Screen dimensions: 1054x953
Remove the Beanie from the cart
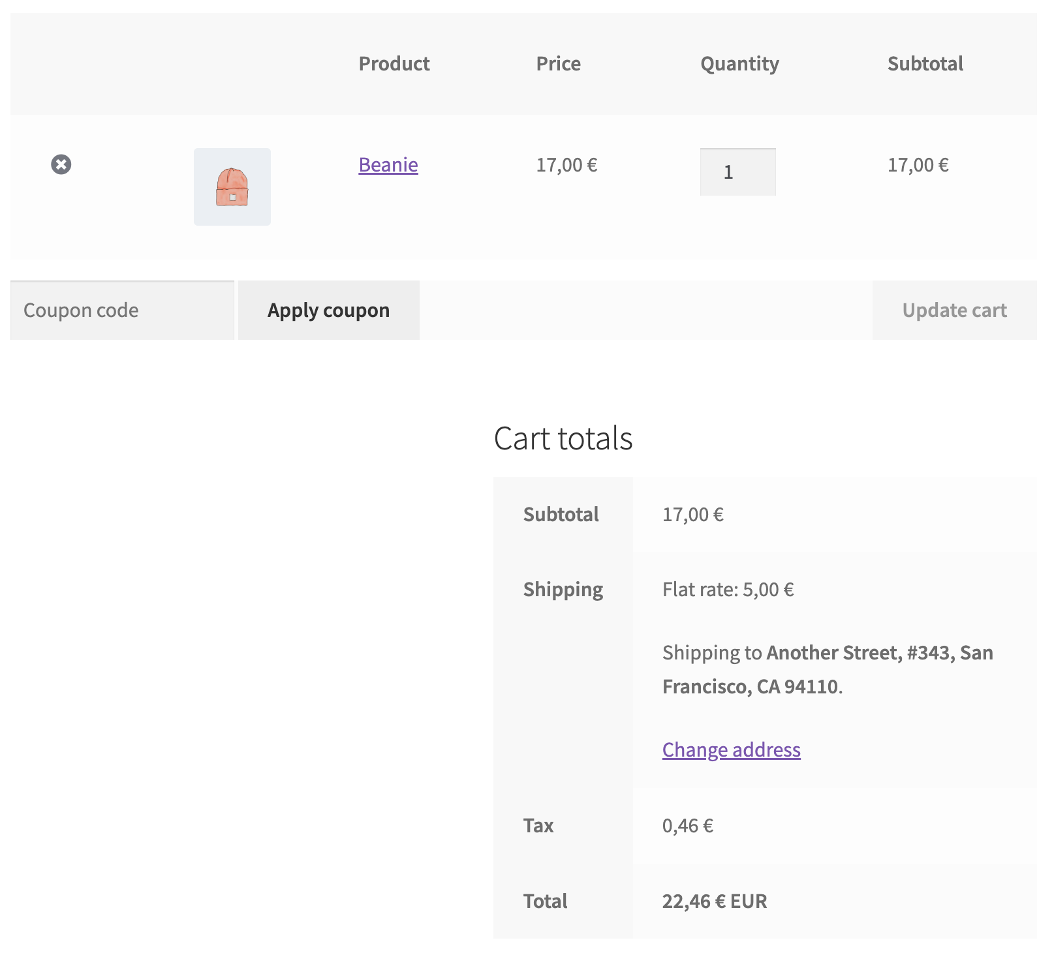(62, 164)
